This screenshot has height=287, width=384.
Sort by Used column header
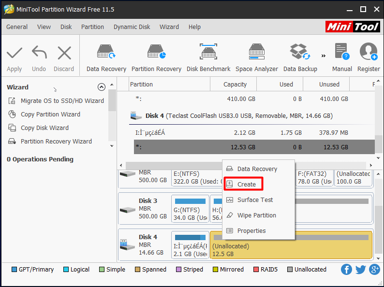[x=280, y=85]
